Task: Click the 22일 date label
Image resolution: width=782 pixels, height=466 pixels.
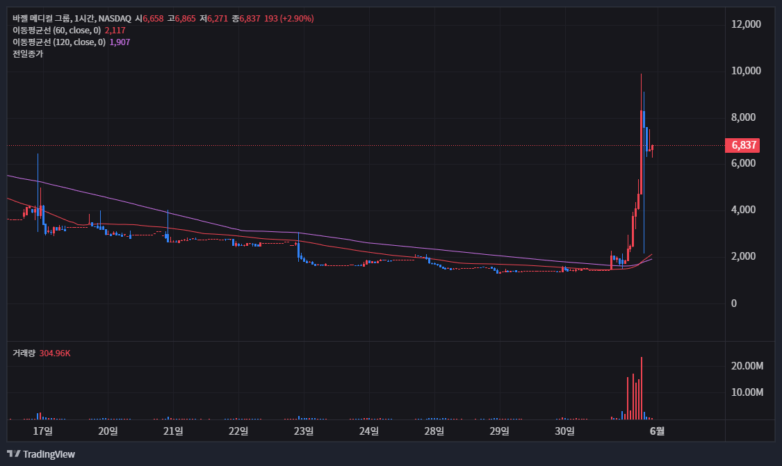Action: tap(238, 431)
